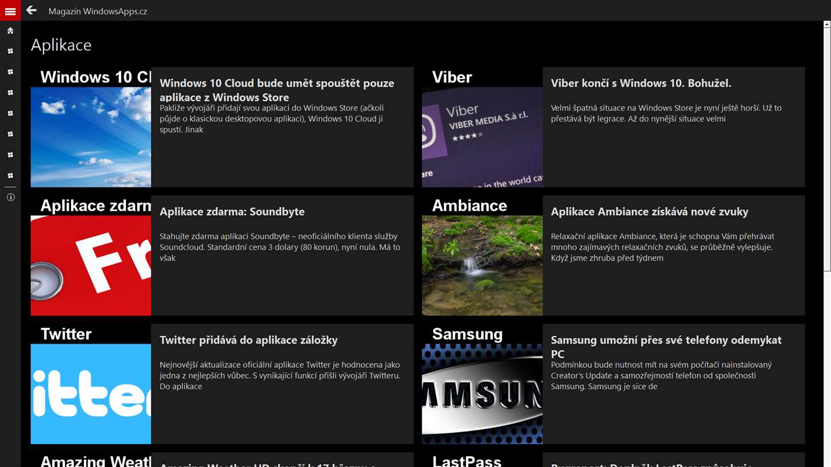Click the 'Magazín WindowsApps.cz' title text
Screen dimensions: 831x467
(x=98, y=11)
